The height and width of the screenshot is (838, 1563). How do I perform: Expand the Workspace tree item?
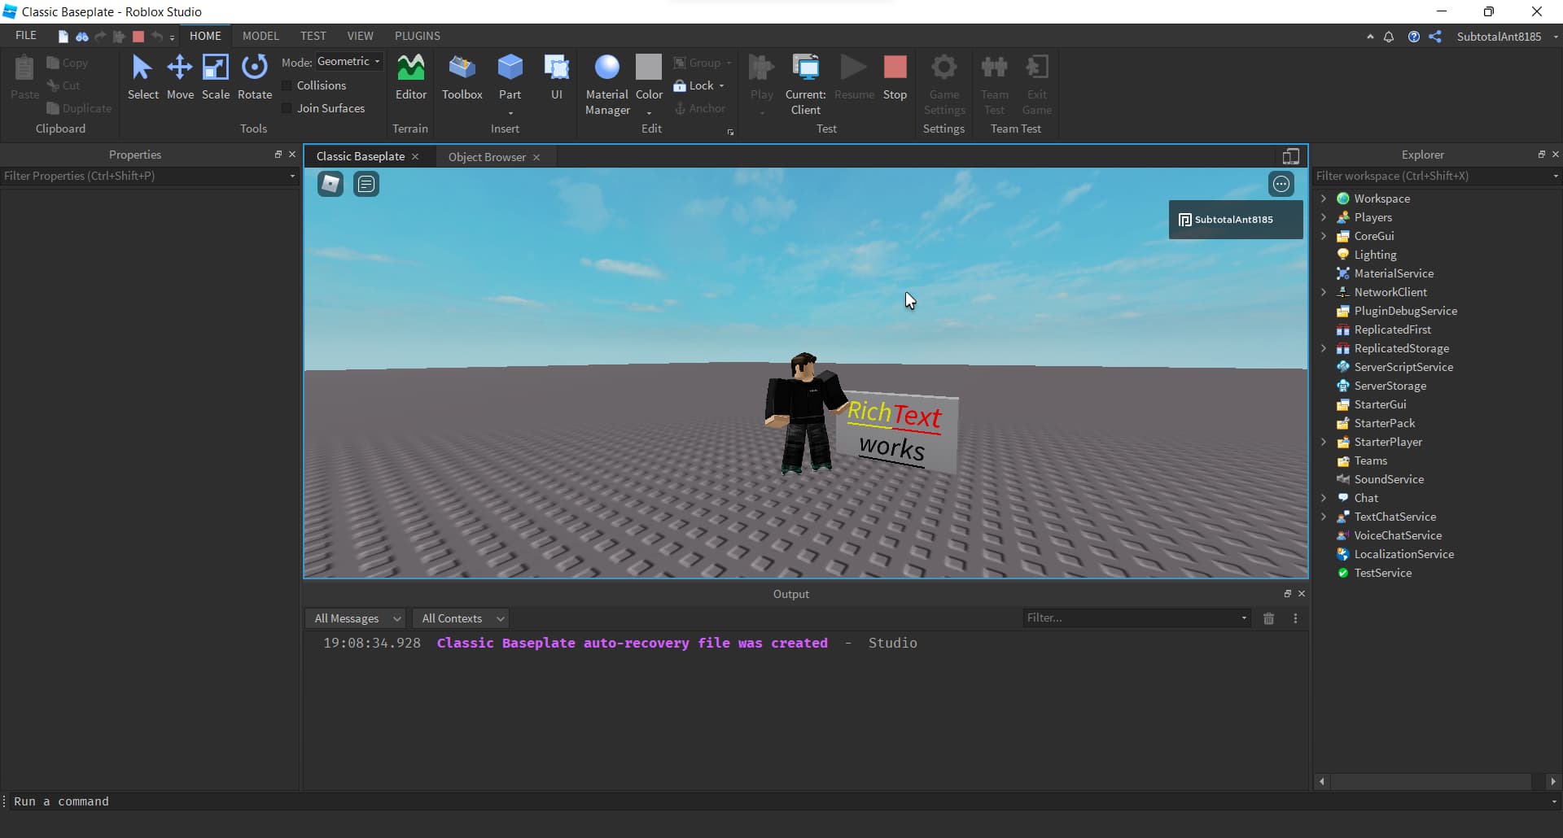coord(1324,198)
